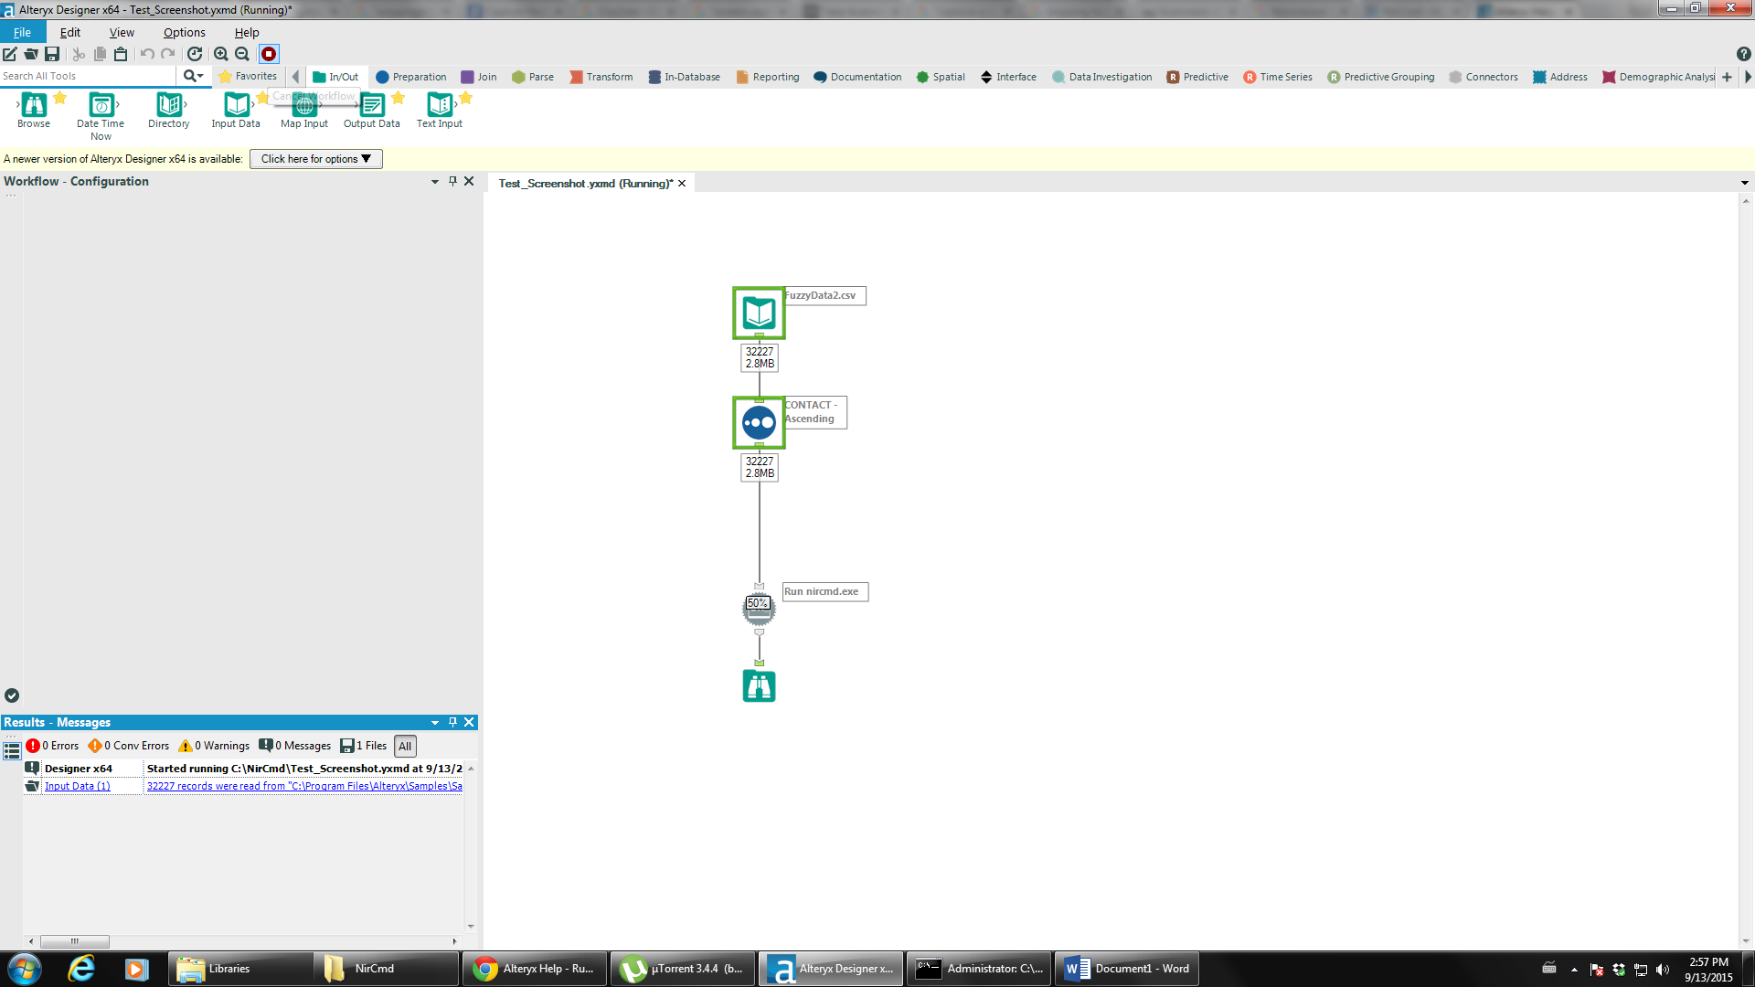
Task: Select the FuzzyData2.csv input node on canvas
Action: point(759,313)
